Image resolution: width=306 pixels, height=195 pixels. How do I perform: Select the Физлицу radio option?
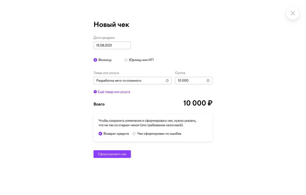pyautogui.click(x=95, y=60)
